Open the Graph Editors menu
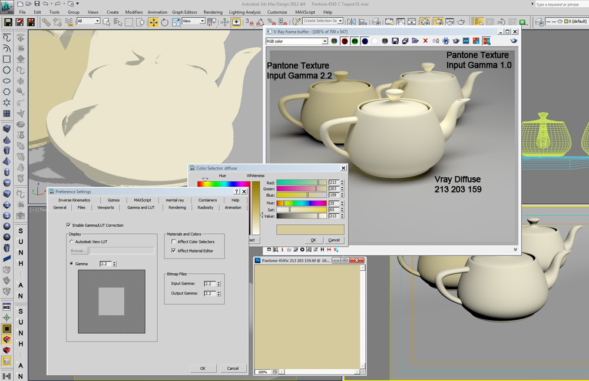Image resolution: width=589 pixels, height=381 pixels. (x=184, y=12)
